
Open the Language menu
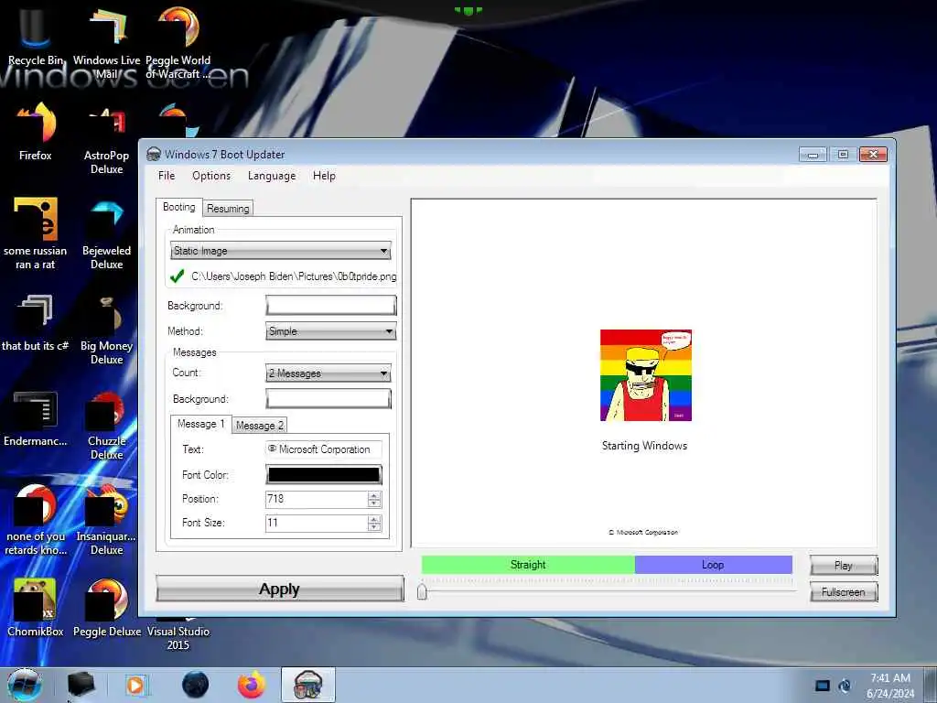click(272, 176)
